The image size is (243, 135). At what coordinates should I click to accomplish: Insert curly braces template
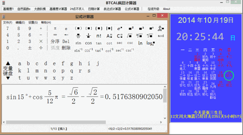[x=99, y=28]
